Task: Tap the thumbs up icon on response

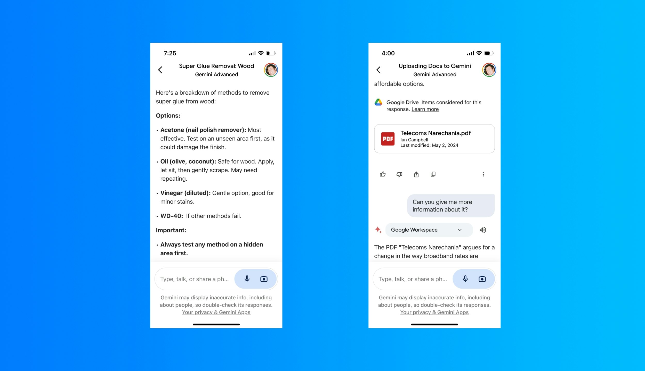Action: click(x=383, y=174)
